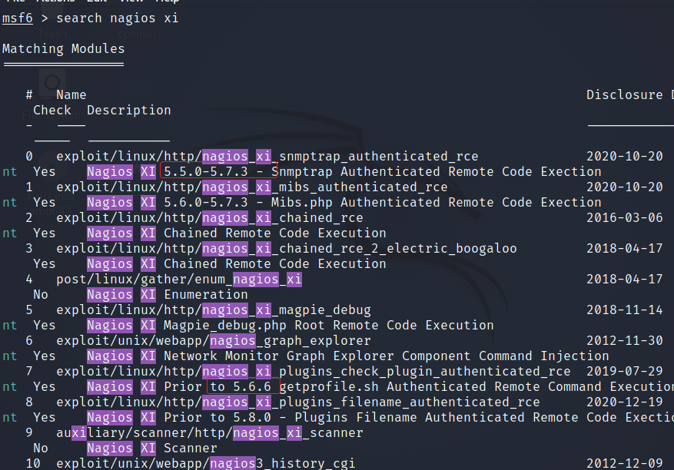Click the msf6 prompt text
This screenshot has width=674, height=470.
[18, 18]
